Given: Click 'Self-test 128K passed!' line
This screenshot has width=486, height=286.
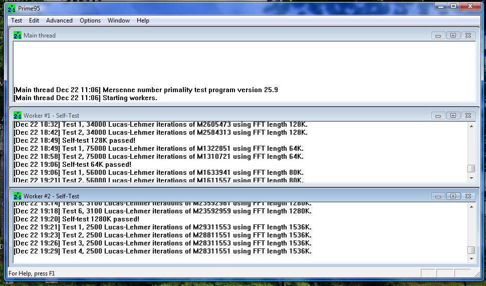Looking at the screenshot, I should tap(74, 140).
